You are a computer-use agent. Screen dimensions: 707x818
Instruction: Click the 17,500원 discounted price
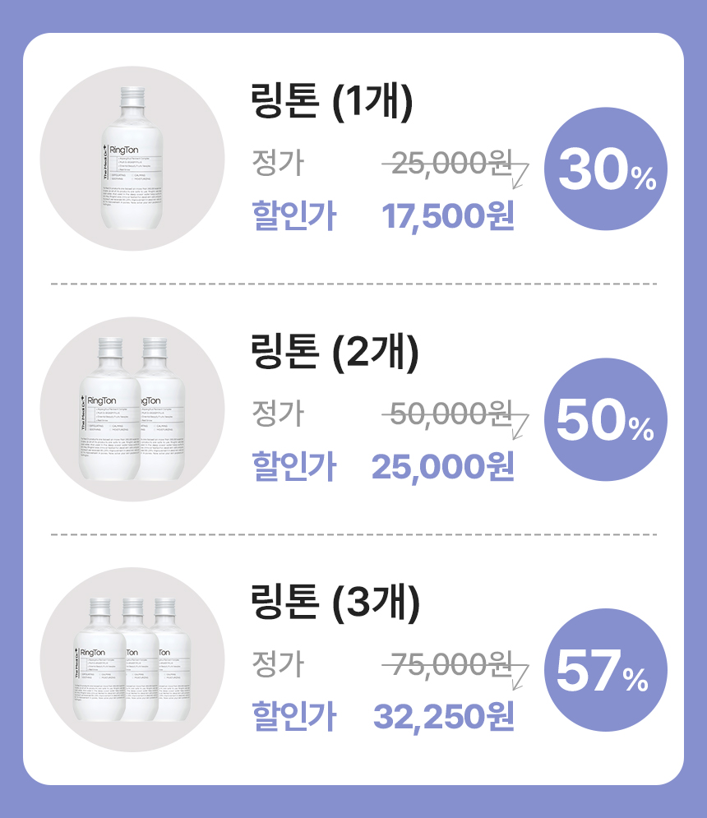[x=448, y=218]
